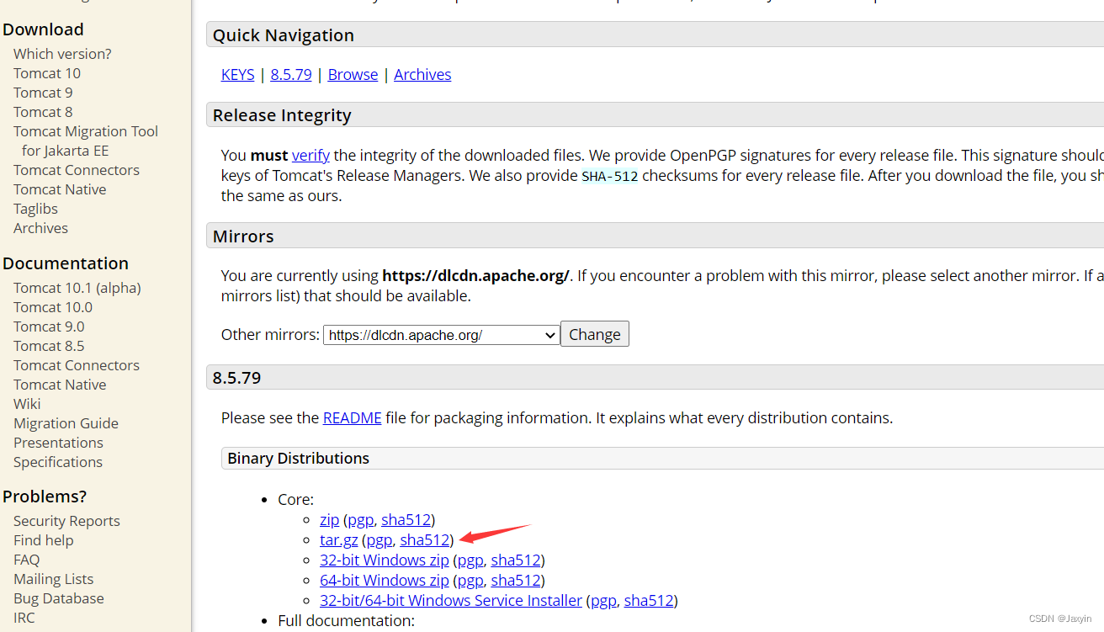Open the Presentations link
This screenshot has height=632, width=1104.
(x=58, y=443)
